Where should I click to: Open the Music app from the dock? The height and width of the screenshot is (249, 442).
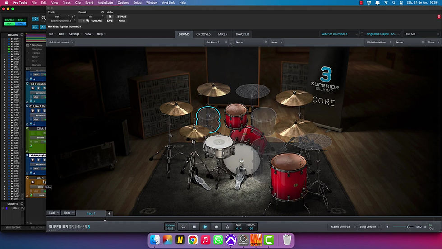coord(206,240)
